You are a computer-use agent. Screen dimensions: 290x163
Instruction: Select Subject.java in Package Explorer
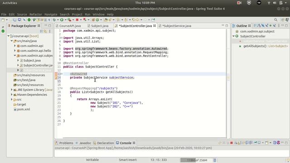point(32,60)
